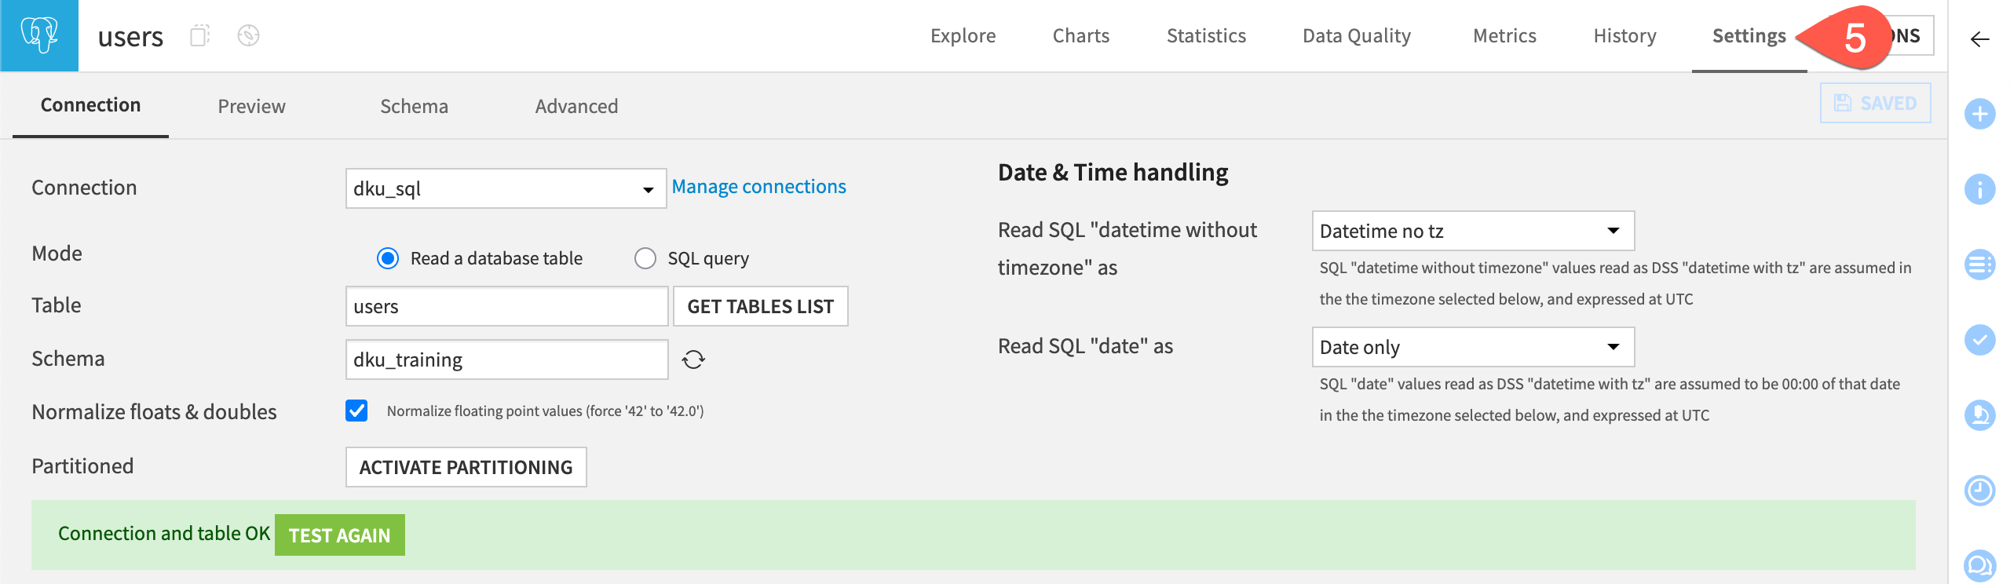
Task: Open the Statistics tab
Action: [1206, 36]
